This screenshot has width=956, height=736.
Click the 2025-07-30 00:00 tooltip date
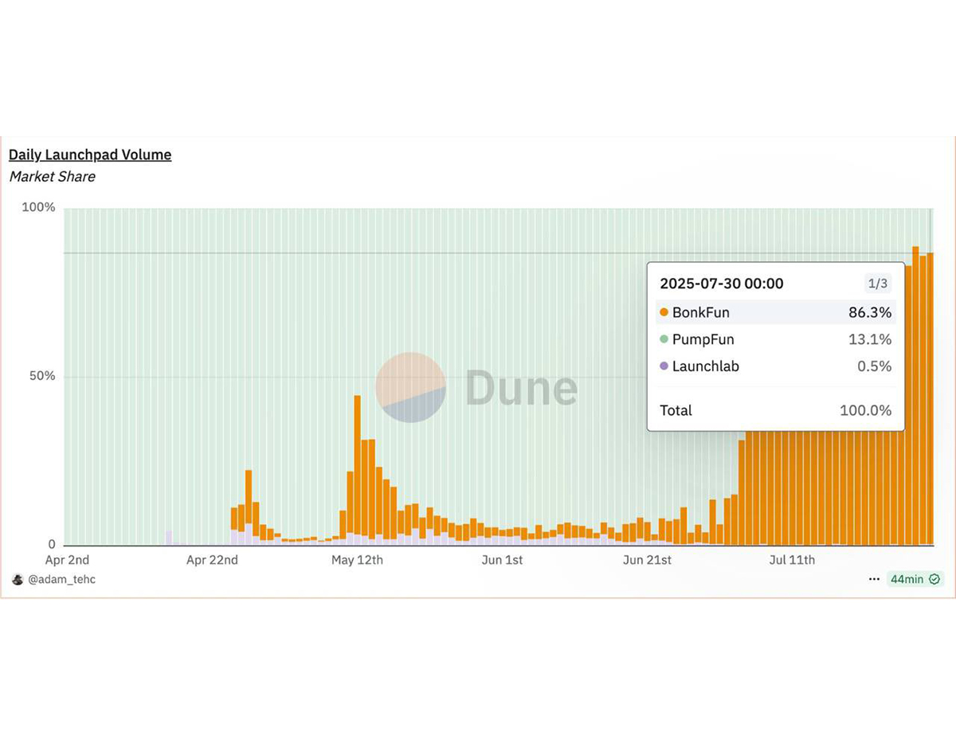pyautogui.click(x=722, y=283)
